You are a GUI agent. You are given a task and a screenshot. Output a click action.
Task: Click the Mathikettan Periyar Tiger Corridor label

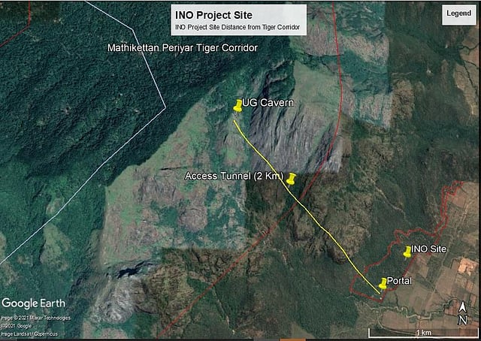pyautogui.click(x=182, y=49)
